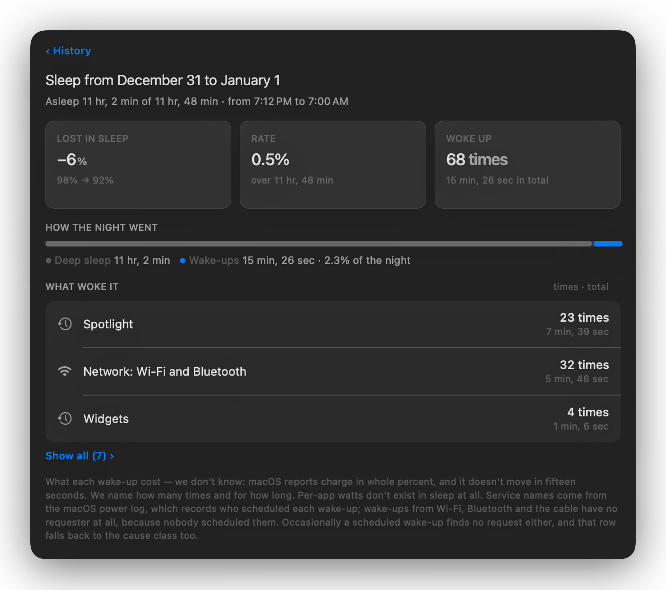Click the 23 times value for Spotlight
Viewport: 666px width, 590px height.
tap(584, 317)
